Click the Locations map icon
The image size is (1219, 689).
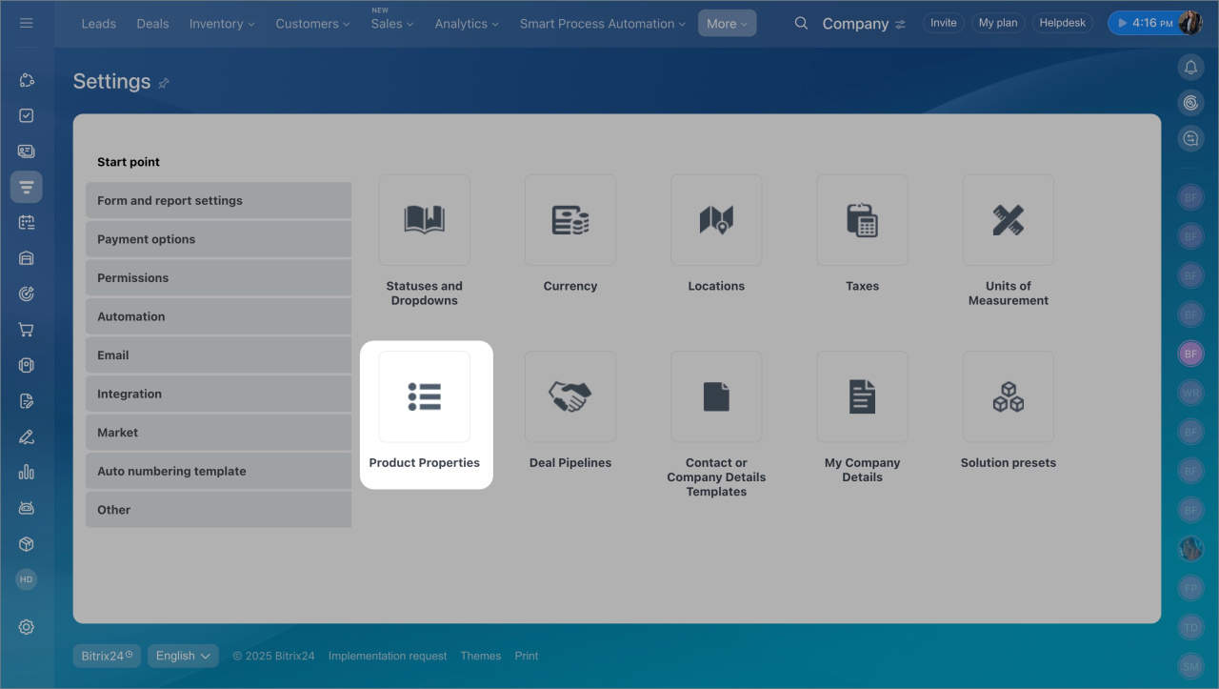[x=716, y=220]
